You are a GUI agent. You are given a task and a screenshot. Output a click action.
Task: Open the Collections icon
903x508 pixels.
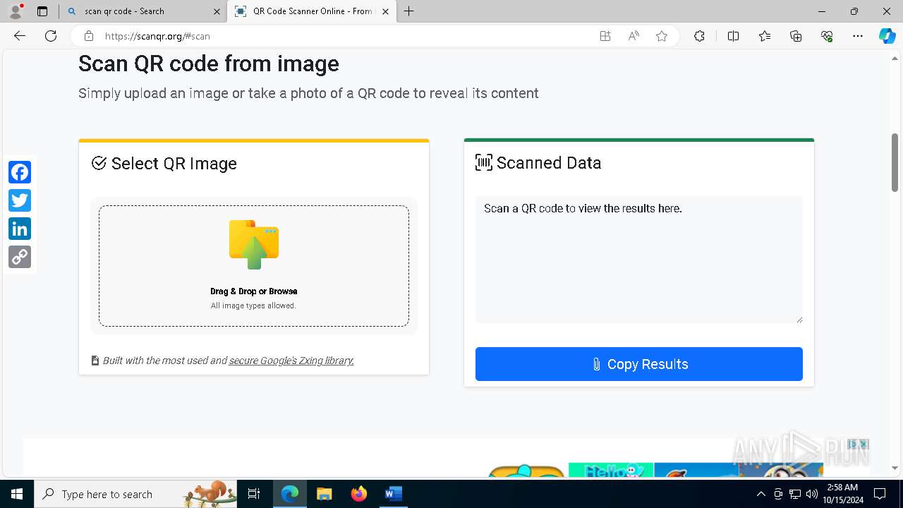[x=796, y=36]
